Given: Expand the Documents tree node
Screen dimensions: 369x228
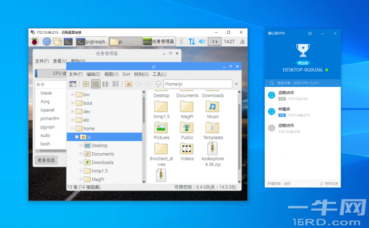Looking at the screenshot, I should pos(81,154).
